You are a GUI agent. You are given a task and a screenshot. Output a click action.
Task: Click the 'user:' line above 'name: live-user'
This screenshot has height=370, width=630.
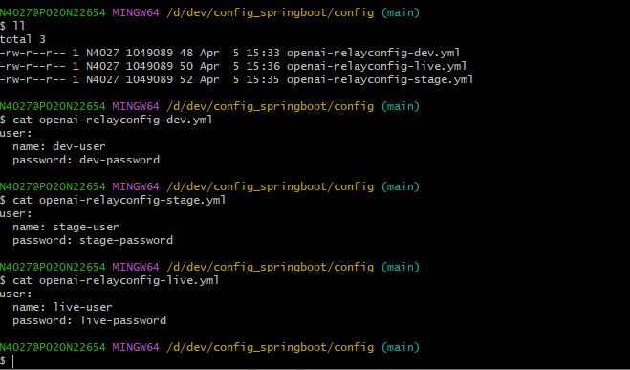pos(15,294)
